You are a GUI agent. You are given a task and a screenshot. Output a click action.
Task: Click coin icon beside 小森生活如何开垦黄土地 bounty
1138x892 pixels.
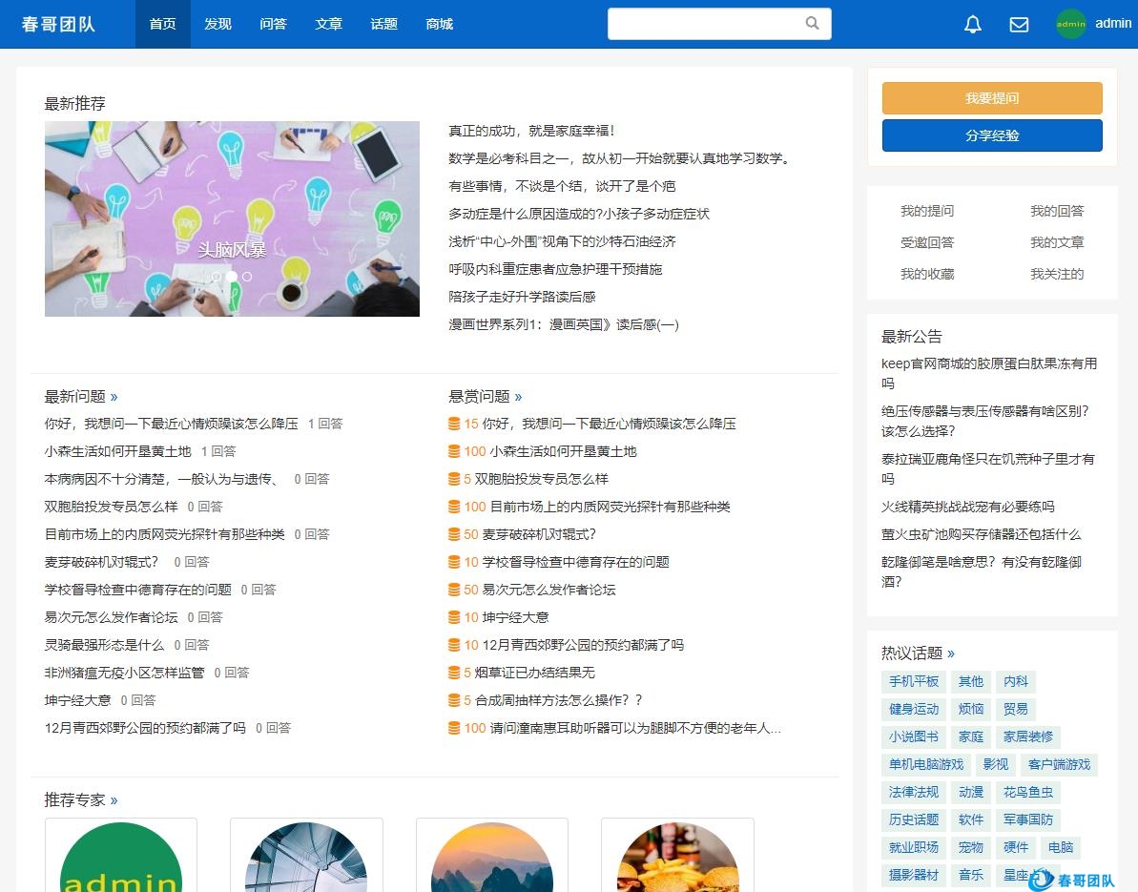point(454,451)
